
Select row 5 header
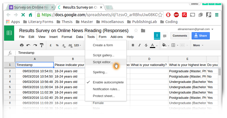point(10,87)
